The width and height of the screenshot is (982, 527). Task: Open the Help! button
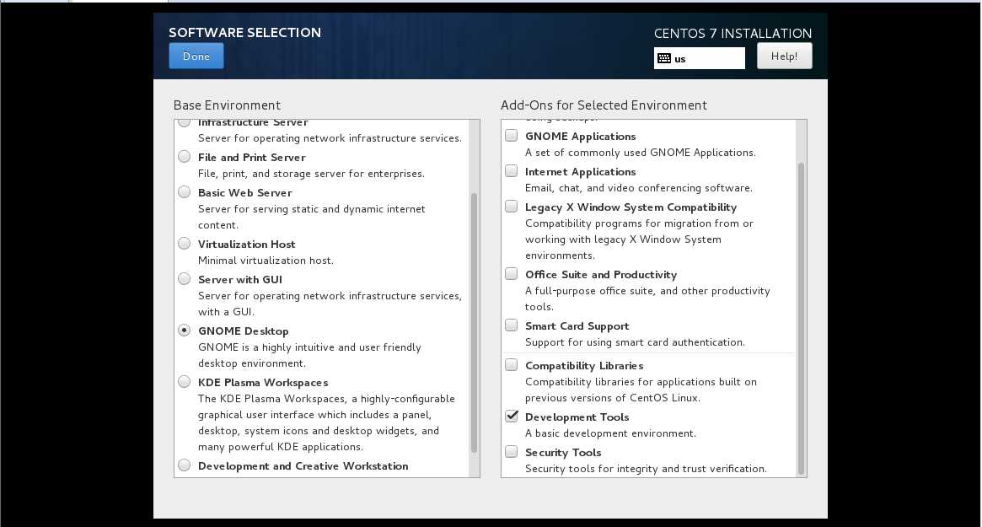pyautogui.click(x=784, y=56)
